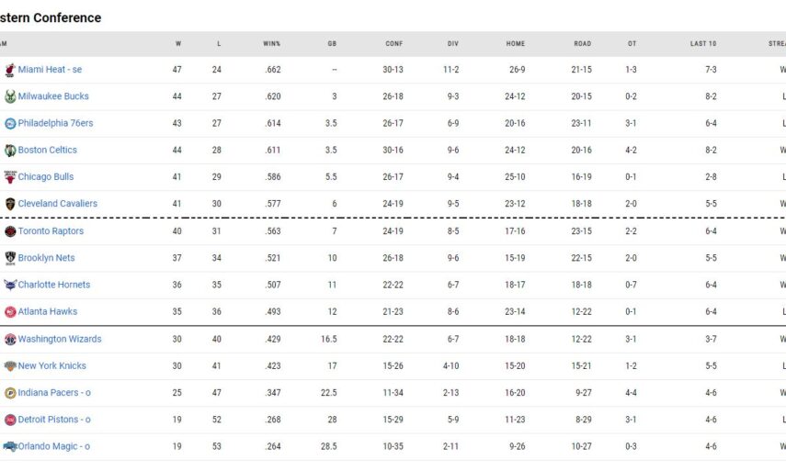The height and width of the screenshot is (471, 786).
Task: Go to the Washington Wizards team page
Action: tap(59, 339)
